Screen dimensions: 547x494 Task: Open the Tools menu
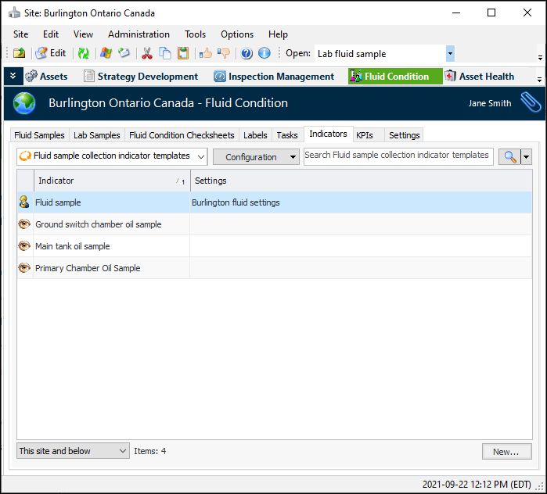click(196, 34)
